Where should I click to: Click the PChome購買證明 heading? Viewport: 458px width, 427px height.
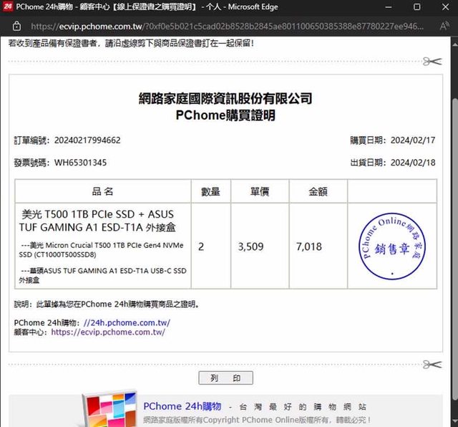225,115
